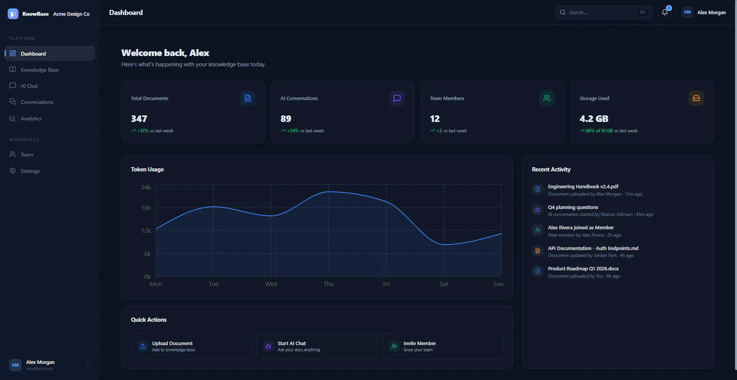The width and height of the screenshot is (737, 380).
Task: Open API Documentation - Auth Endpoints.md item
Action: pyautogui.click(x=618, y=252)
